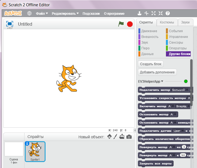Click the Untitled project name
This screenshot has height=168, width=197.
tap(25, 24)
